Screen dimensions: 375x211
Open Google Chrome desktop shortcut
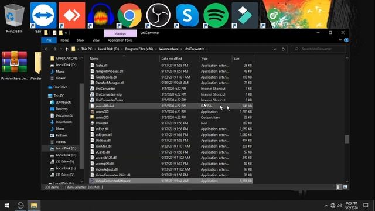(x=129, y=15)
